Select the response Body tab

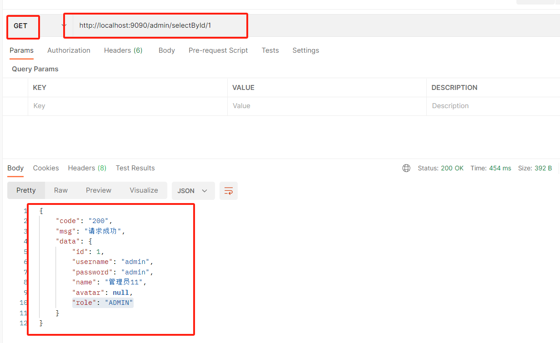[15, 168]
